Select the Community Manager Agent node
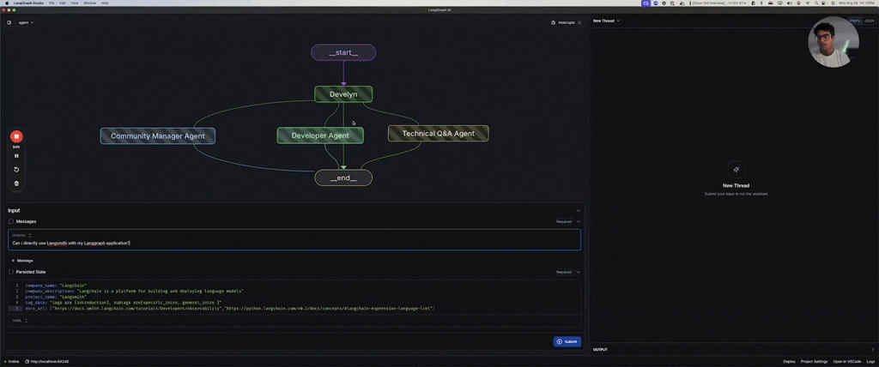 [158, 135]
